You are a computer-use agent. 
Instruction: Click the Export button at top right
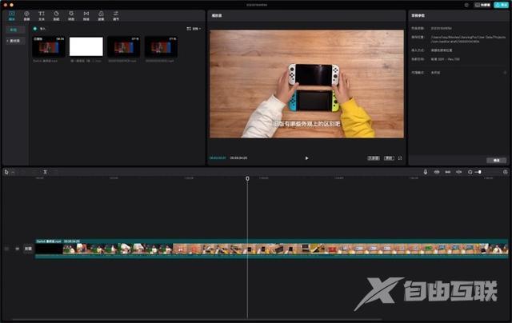pos(499,5)
